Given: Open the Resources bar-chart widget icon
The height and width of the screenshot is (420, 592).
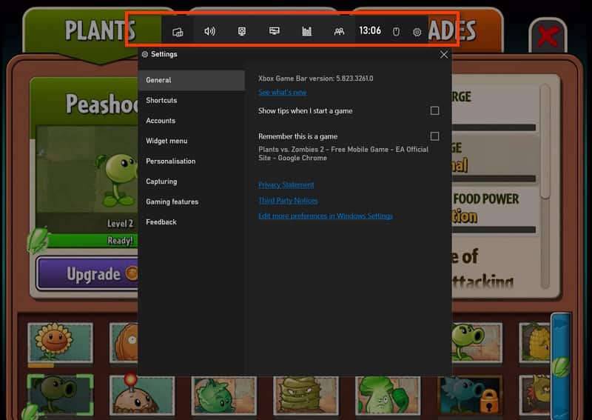Looking at the screenshot, I should point(307,31).
